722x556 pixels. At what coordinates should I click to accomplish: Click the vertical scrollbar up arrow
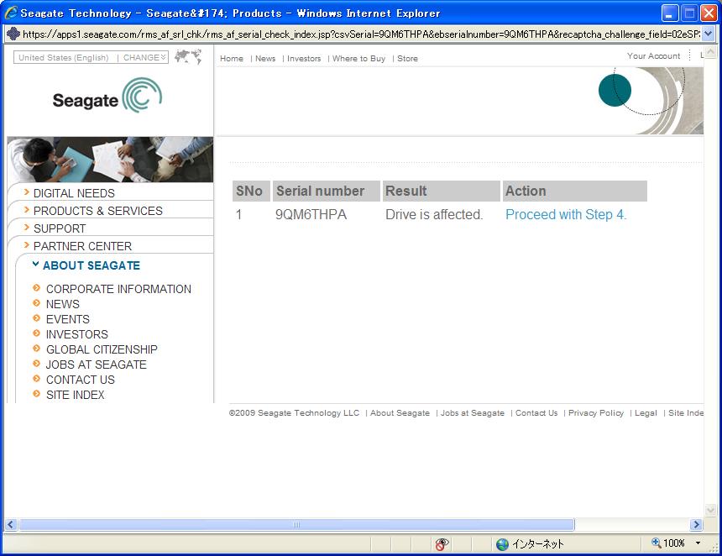point(710,51)
